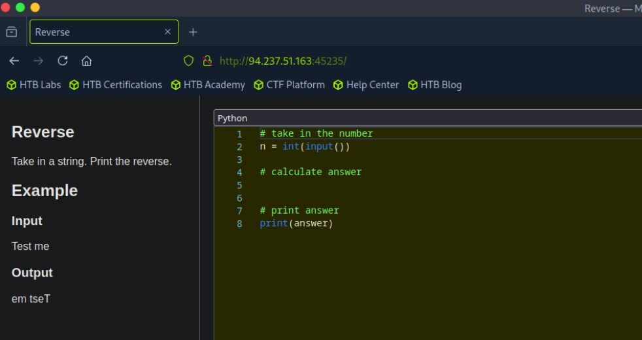Click the browser forward arrow
642x340 pixels.
coord(39,61)
